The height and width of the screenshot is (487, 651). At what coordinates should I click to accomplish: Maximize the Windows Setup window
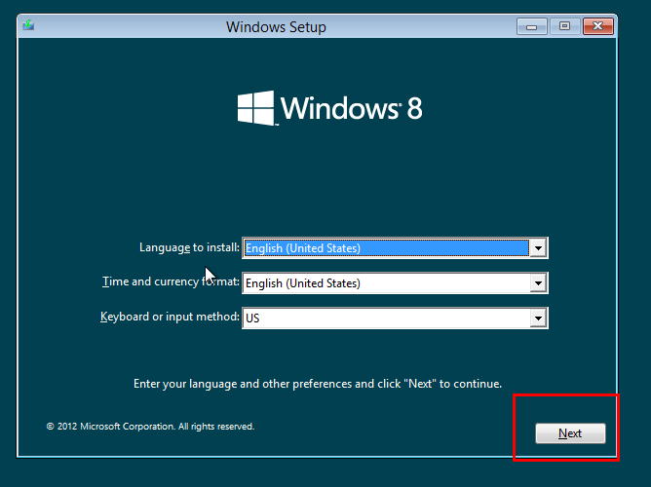click(x=564, y=26)
